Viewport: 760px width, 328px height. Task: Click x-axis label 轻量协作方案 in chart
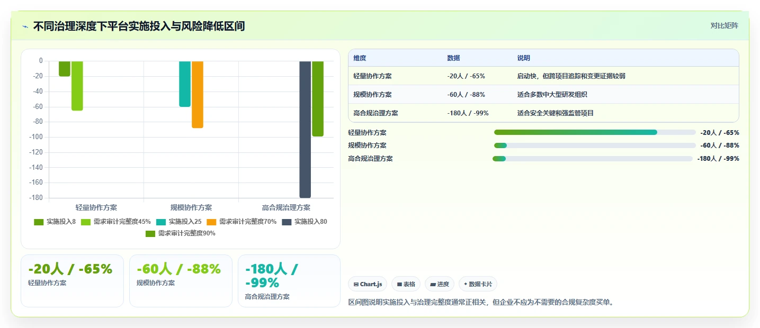pyautogui.click(x=96, y=207)
